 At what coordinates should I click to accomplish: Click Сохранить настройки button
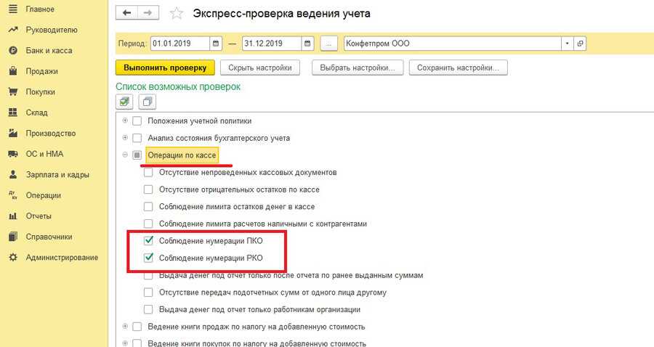coord(458,68)
